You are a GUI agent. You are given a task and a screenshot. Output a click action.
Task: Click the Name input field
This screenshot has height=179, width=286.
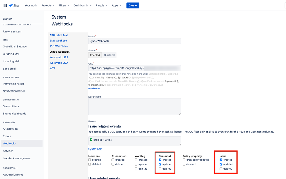[135, 41]
